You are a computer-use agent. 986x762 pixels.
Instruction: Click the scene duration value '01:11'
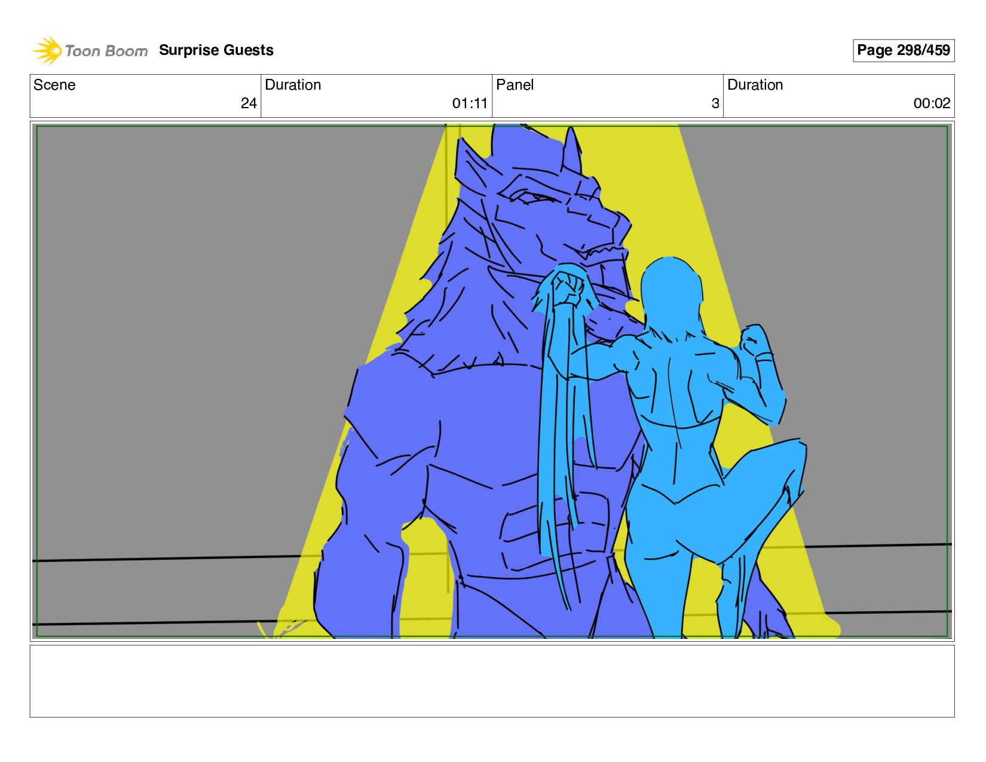point(470,103)
